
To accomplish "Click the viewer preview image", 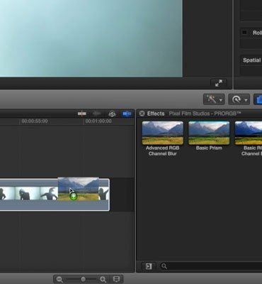I will coord(91,38).
